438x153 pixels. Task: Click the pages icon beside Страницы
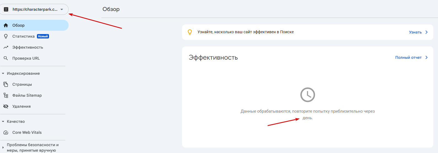point(6,84)
